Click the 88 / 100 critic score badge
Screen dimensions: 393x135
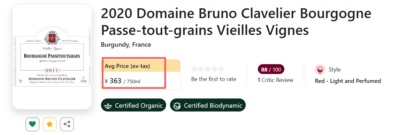pos(271,70)
